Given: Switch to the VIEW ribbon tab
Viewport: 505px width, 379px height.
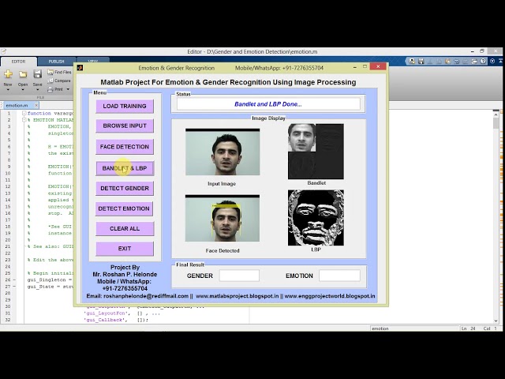Looking at the screenshot, I should [93, 61].
